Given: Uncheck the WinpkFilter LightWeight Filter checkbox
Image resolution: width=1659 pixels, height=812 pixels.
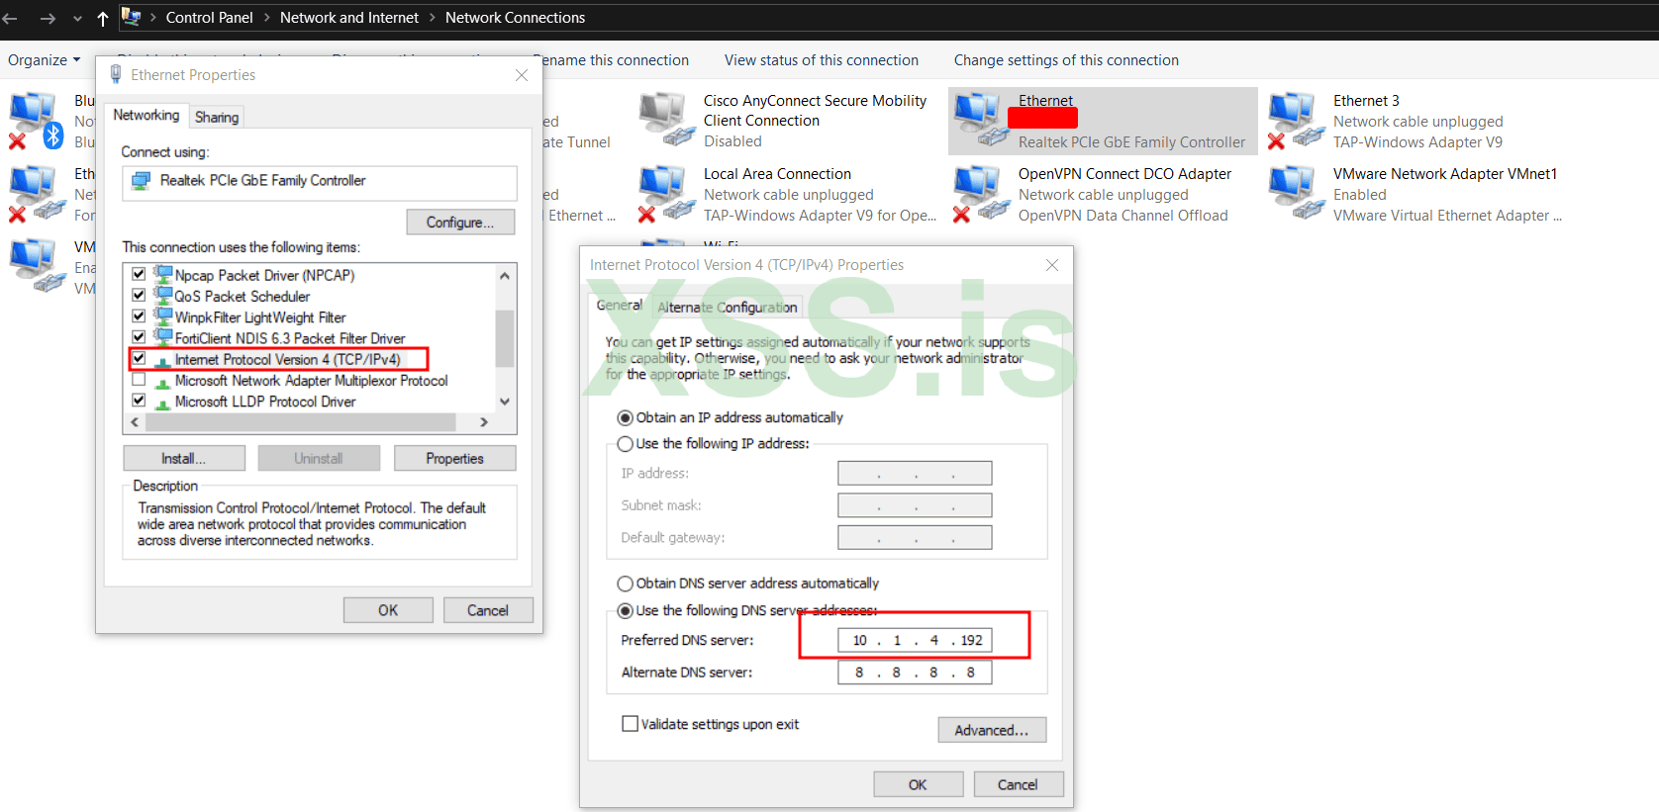Looking at the screenshot, I should coord(139,316).
